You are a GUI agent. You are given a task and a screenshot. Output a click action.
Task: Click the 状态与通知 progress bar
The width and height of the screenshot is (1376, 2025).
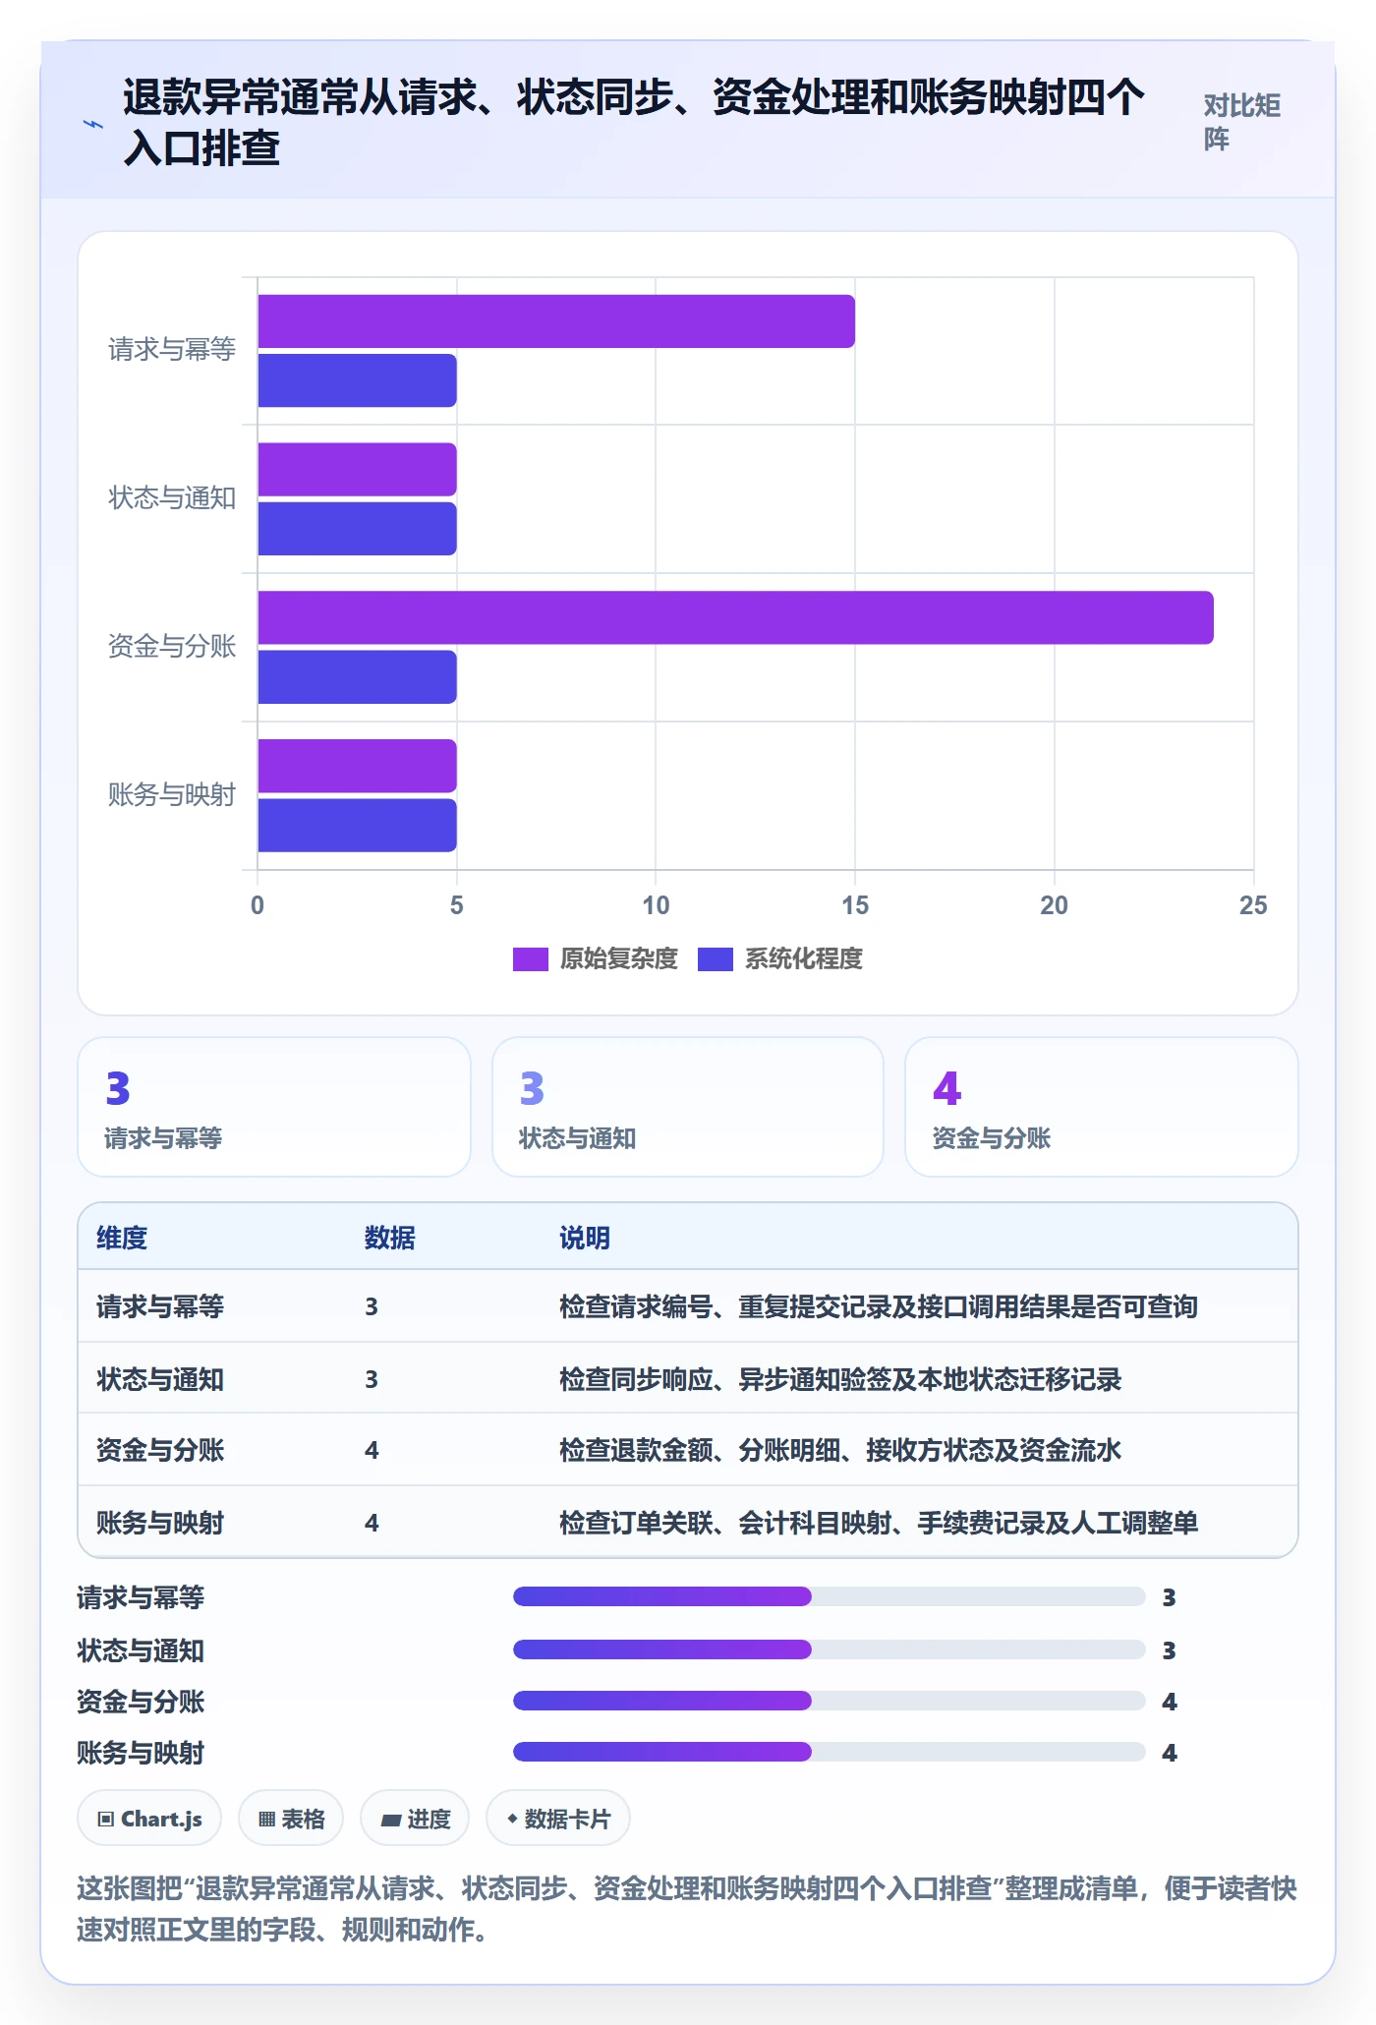pos(830,1649)
